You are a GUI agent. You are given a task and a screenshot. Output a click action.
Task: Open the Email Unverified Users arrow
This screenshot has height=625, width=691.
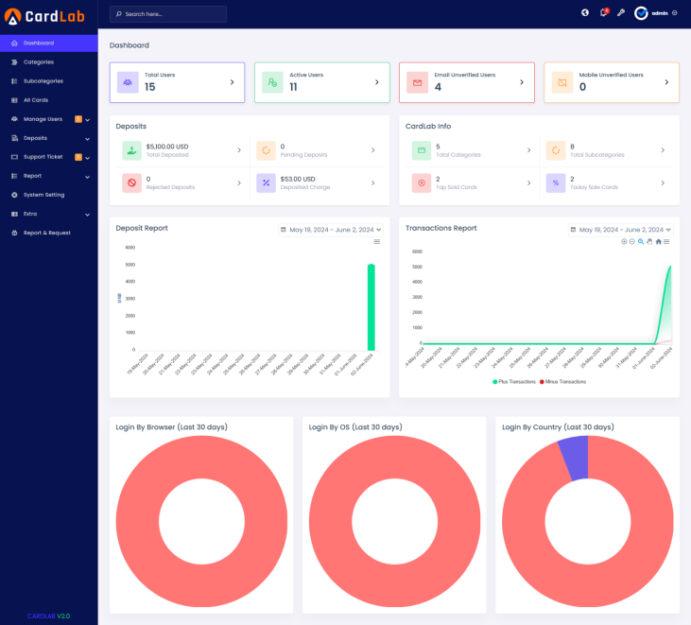coord(522,82)
